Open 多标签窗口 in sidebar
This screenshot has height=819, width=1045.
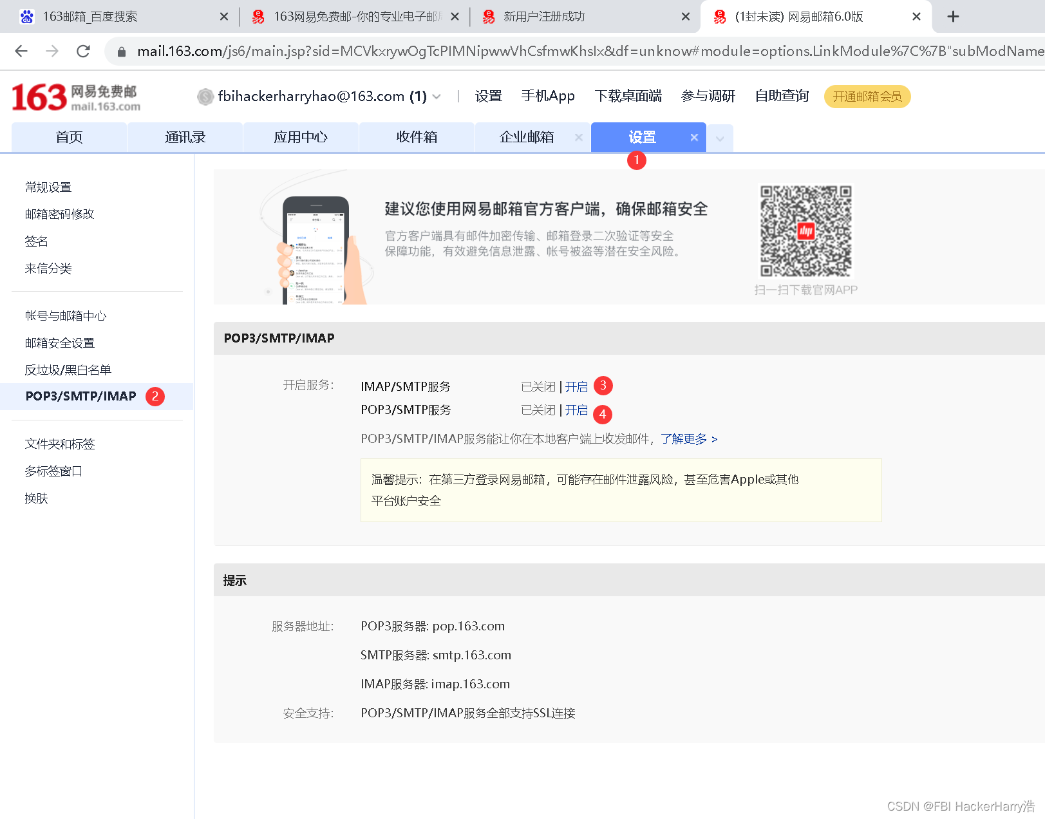[53, 471]
